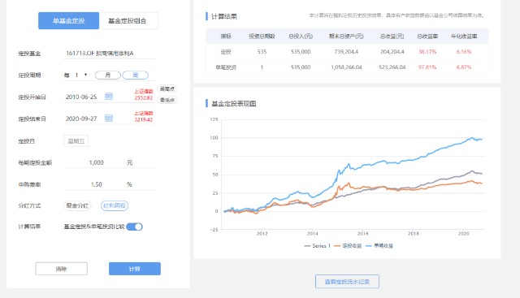Open the calendar icon for 定投开始日
The width and height of the screenshot is (520, 298).
[109, 97]
